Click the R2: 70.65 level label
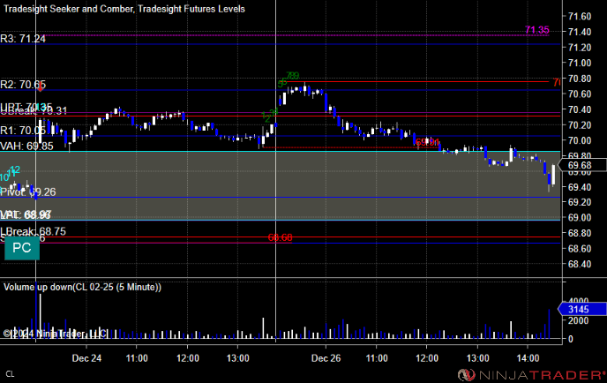 click(23, 85)
